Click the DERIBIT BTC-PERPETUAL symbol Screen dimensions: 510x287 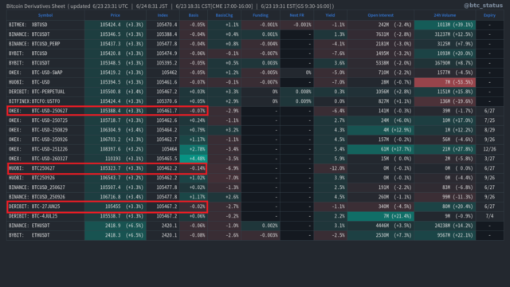(x=37, y=92)
